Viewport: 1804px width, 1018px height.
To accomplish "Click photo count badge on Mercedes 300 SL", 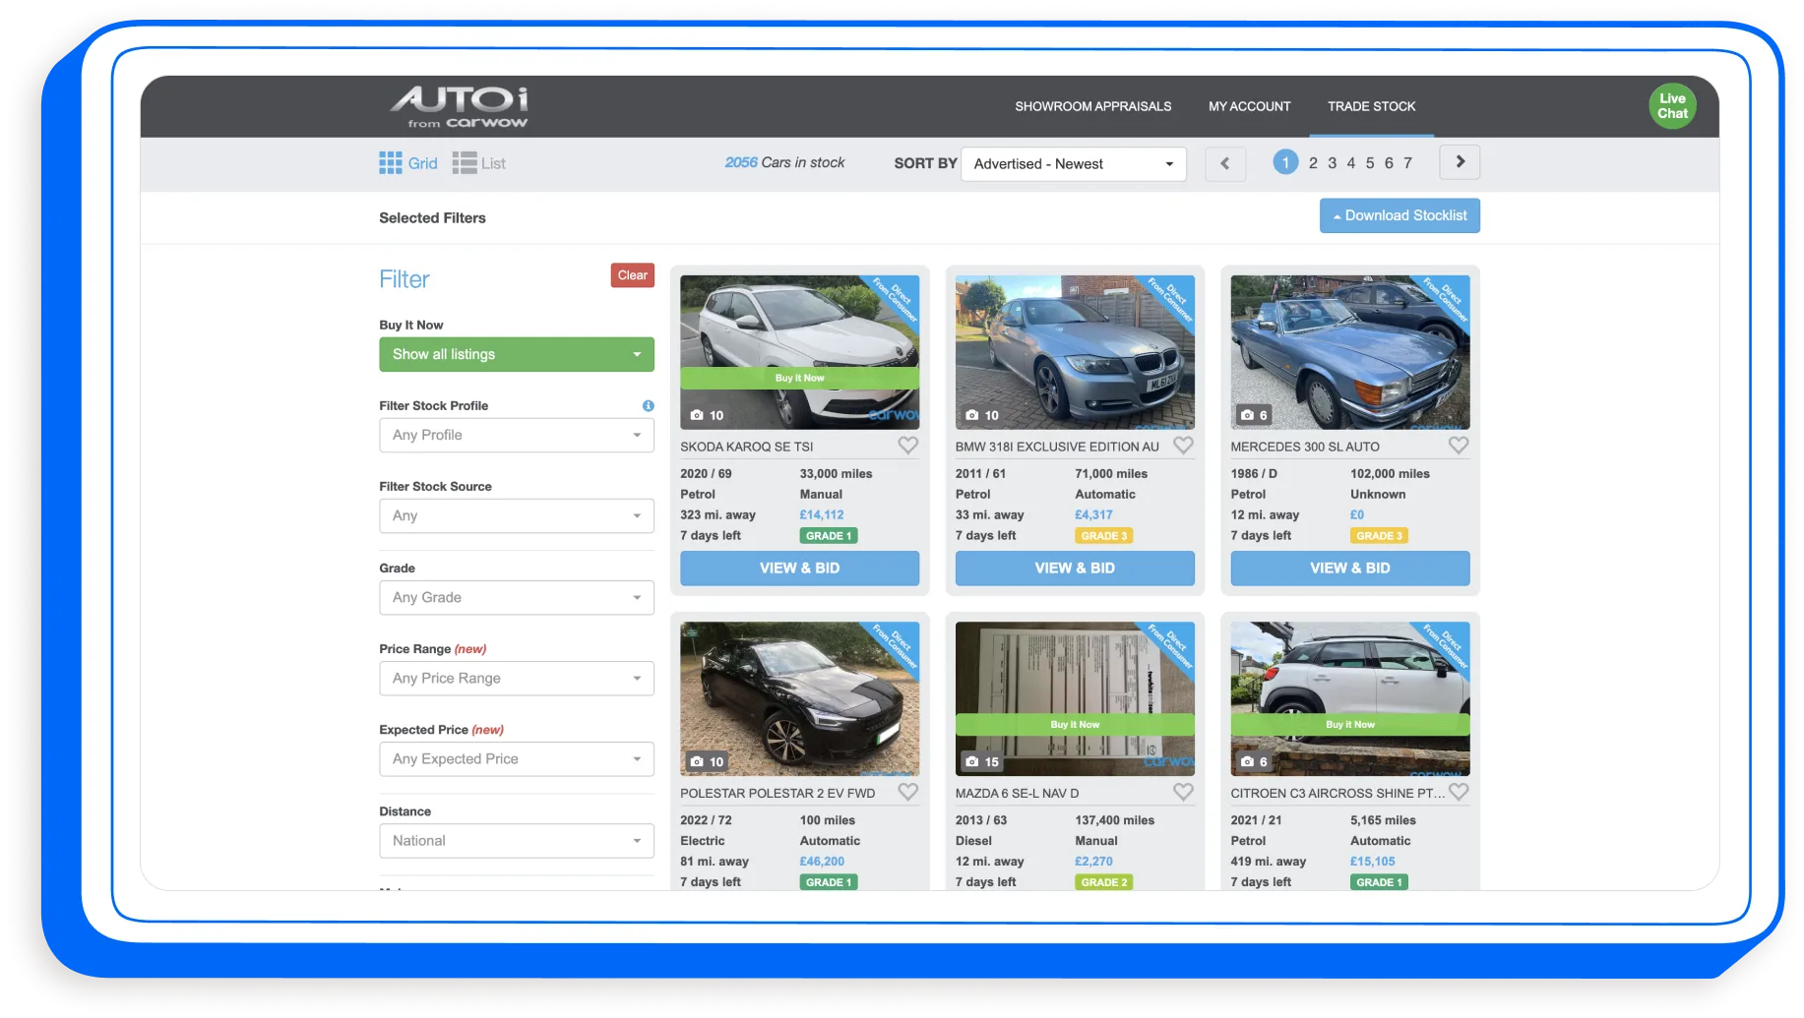I will [x=1254, y=415].
